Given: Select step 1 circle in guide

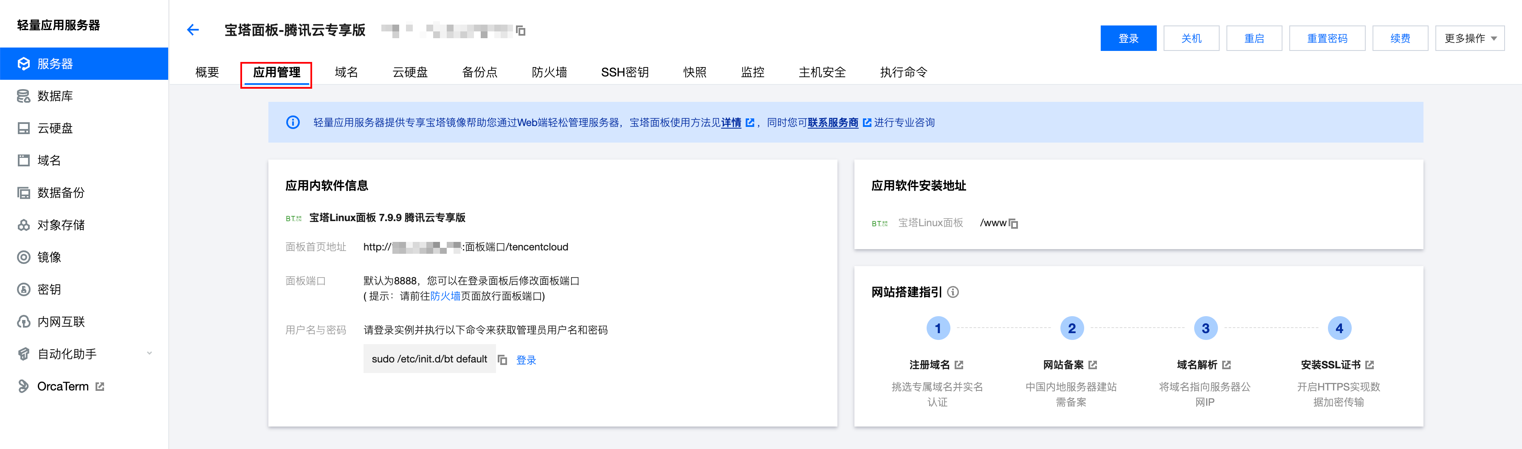Looking at the screenshot, I should point(938,328).
